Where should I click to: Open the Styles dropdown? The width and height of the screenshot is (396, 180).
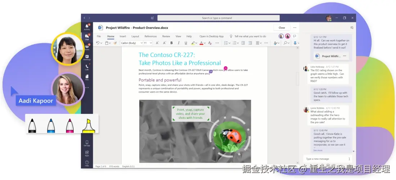(x=277, y=43)
